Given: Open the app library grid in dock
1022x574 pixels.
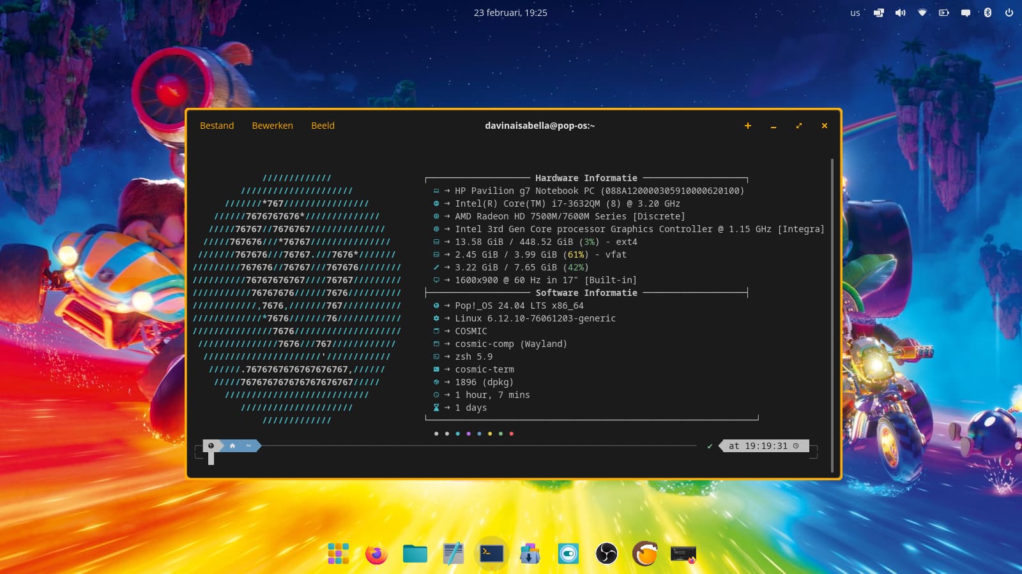Looking at the screenshot, I should 338,554.
